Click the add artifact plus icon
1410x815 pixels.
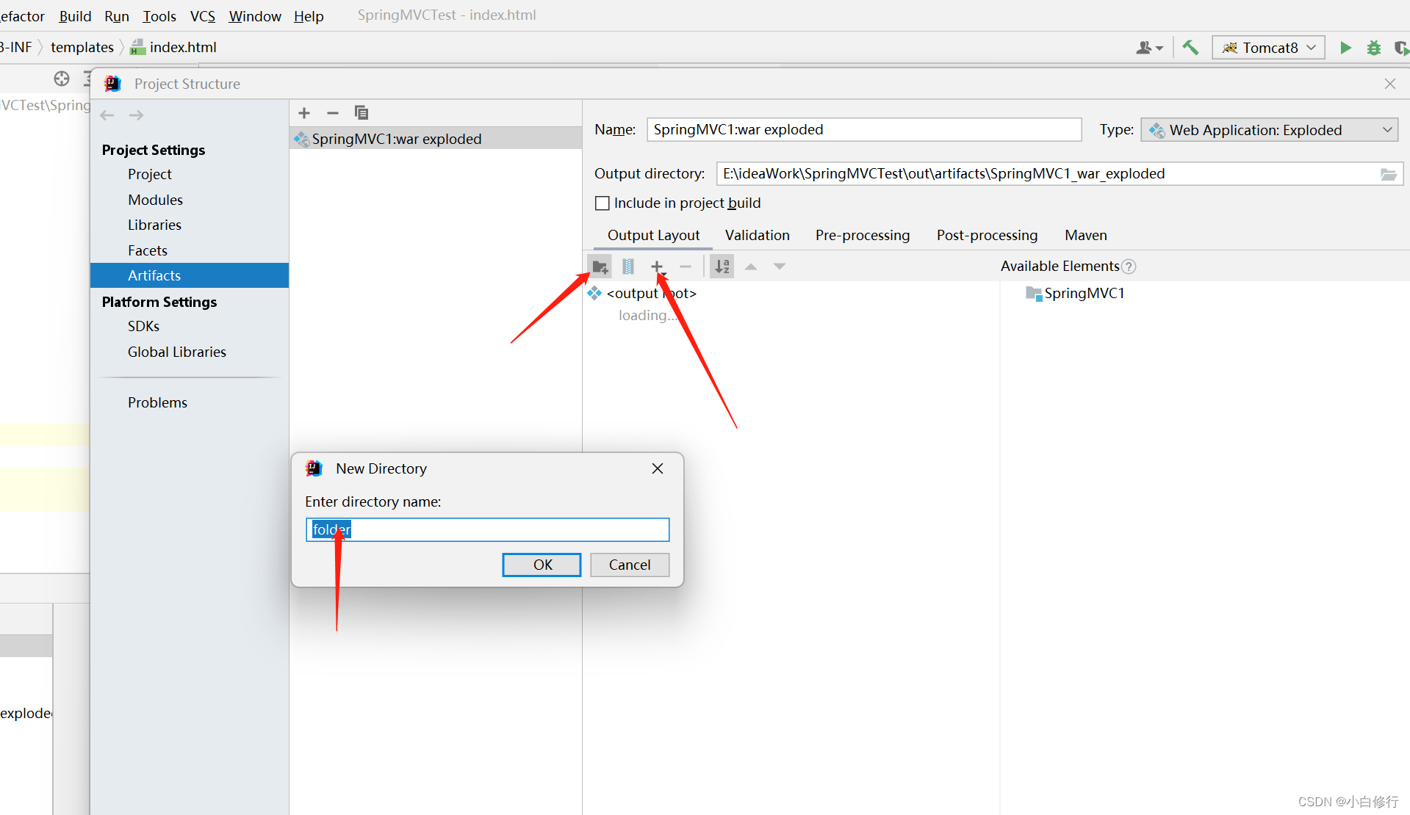(x=304, y=113)
